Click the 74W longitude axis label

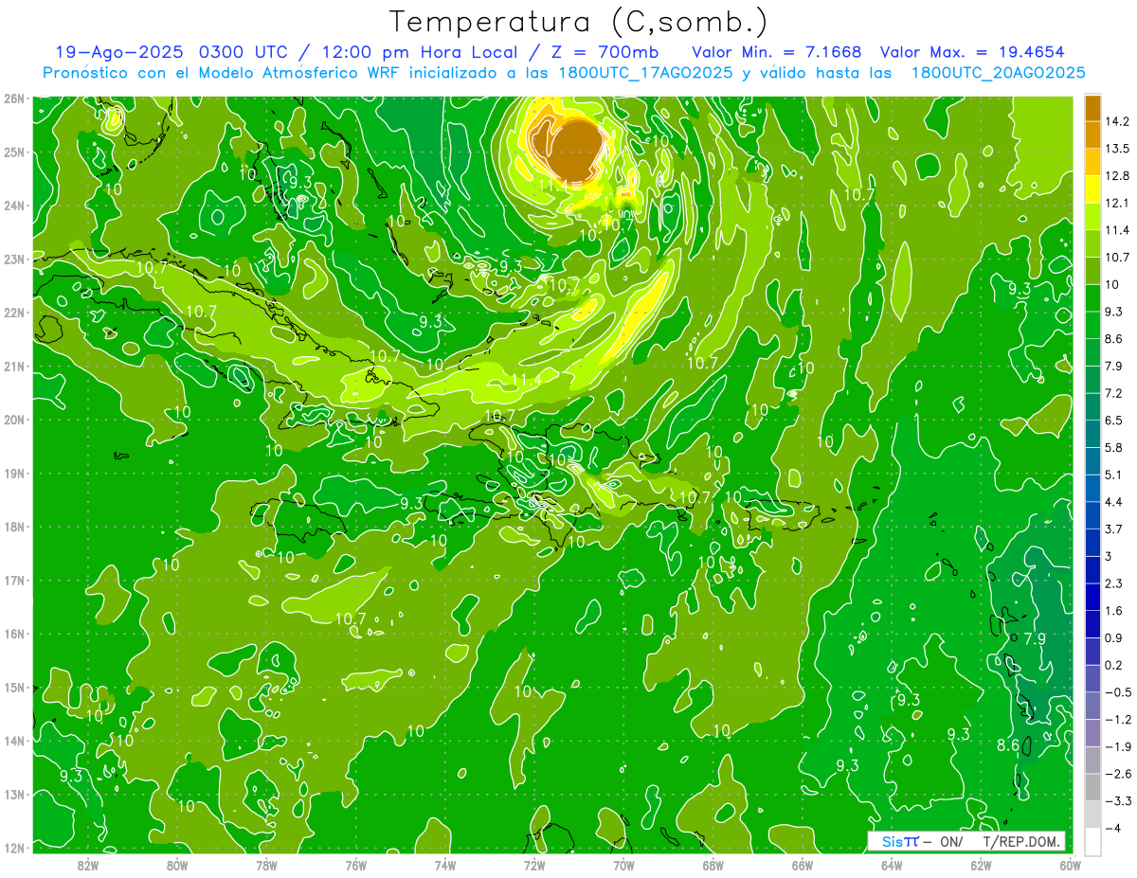445,865
